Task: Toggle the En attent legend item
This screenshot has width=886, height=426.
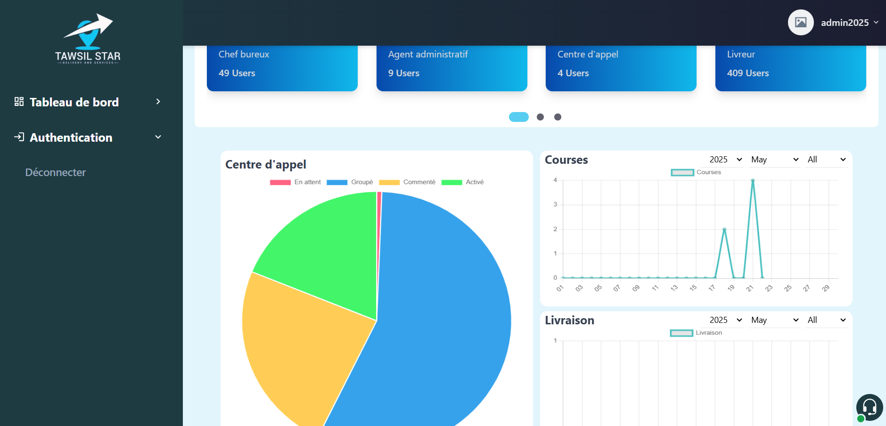Action: click(x=295, y=182)
